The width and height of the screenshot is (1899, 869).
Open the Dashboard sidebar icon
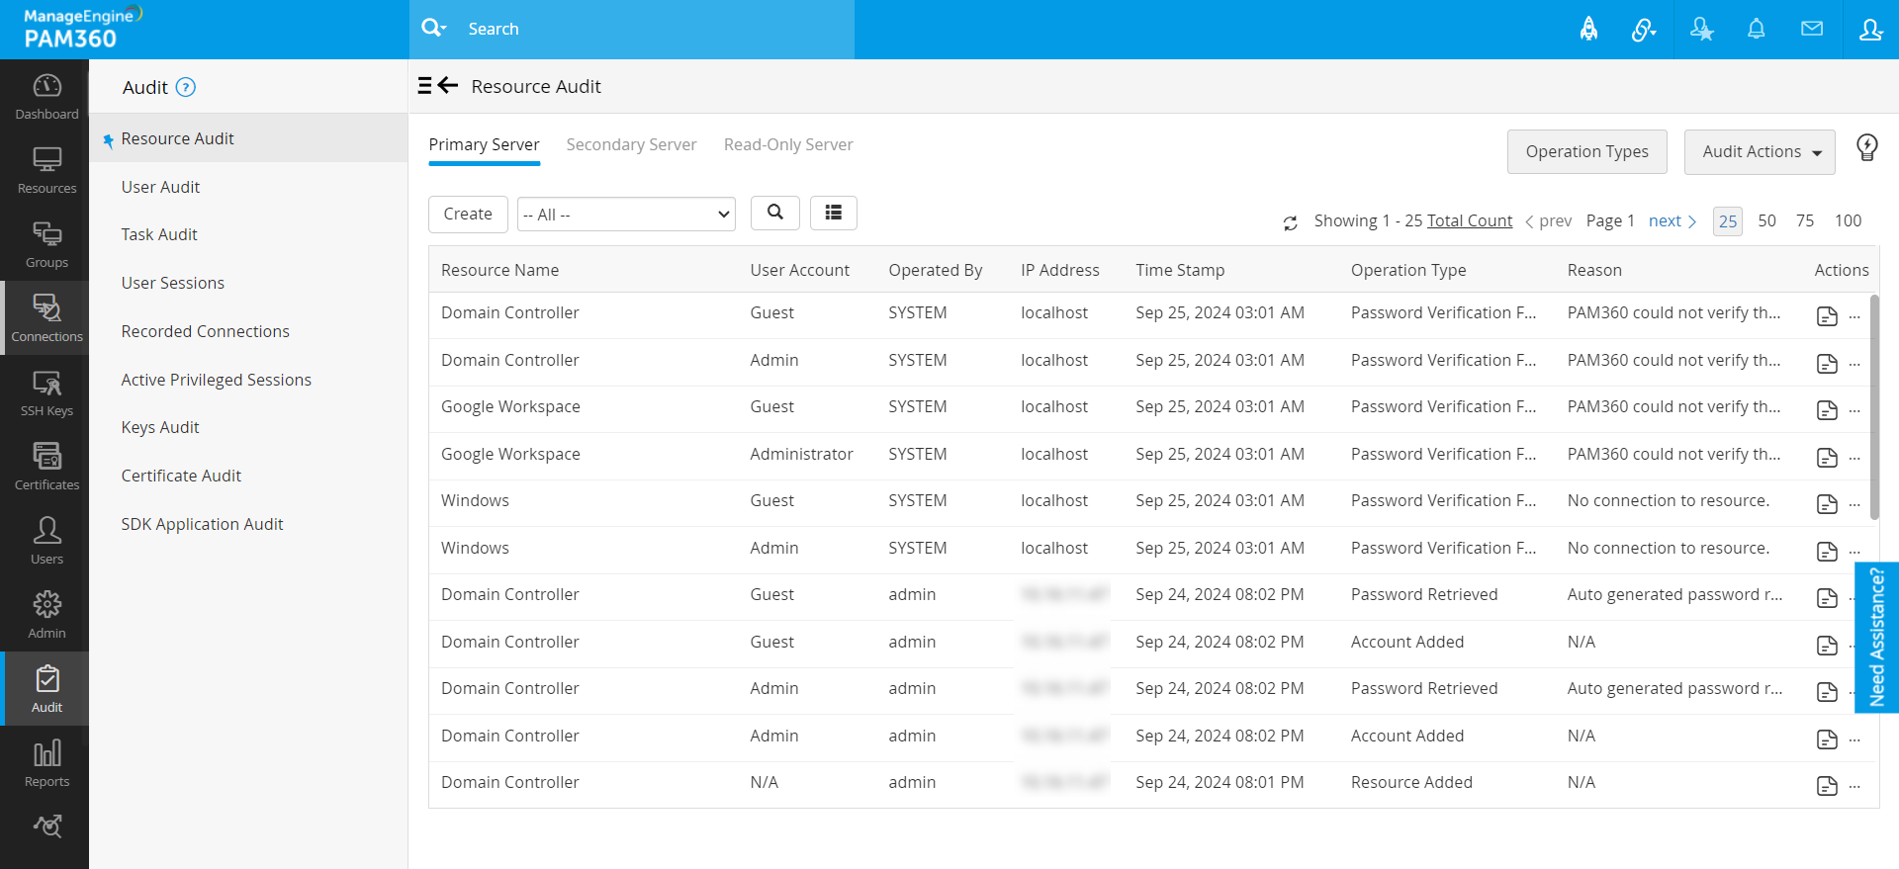(x=46, y=96)
